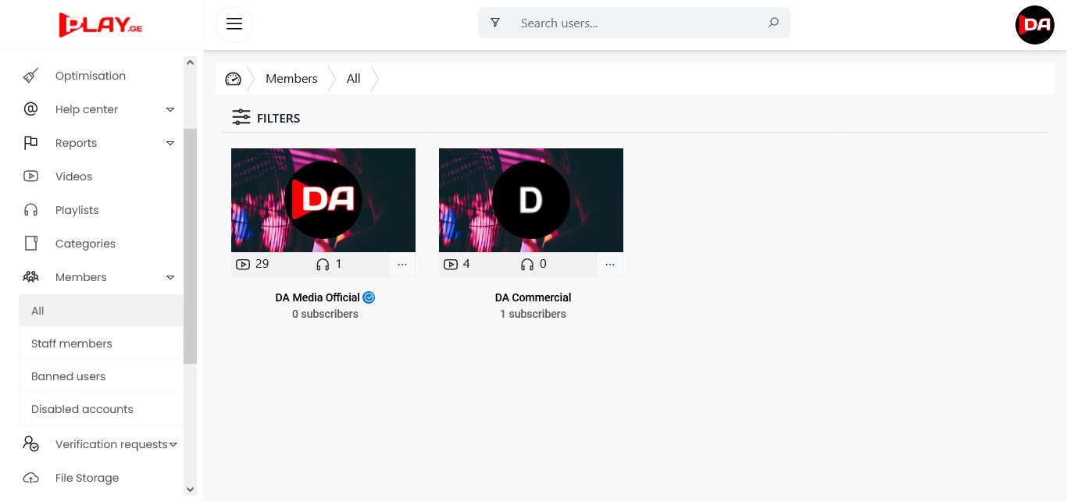Click the File Storage cloud icon
Screen dimensions: 1067x502
pos(30,478)
